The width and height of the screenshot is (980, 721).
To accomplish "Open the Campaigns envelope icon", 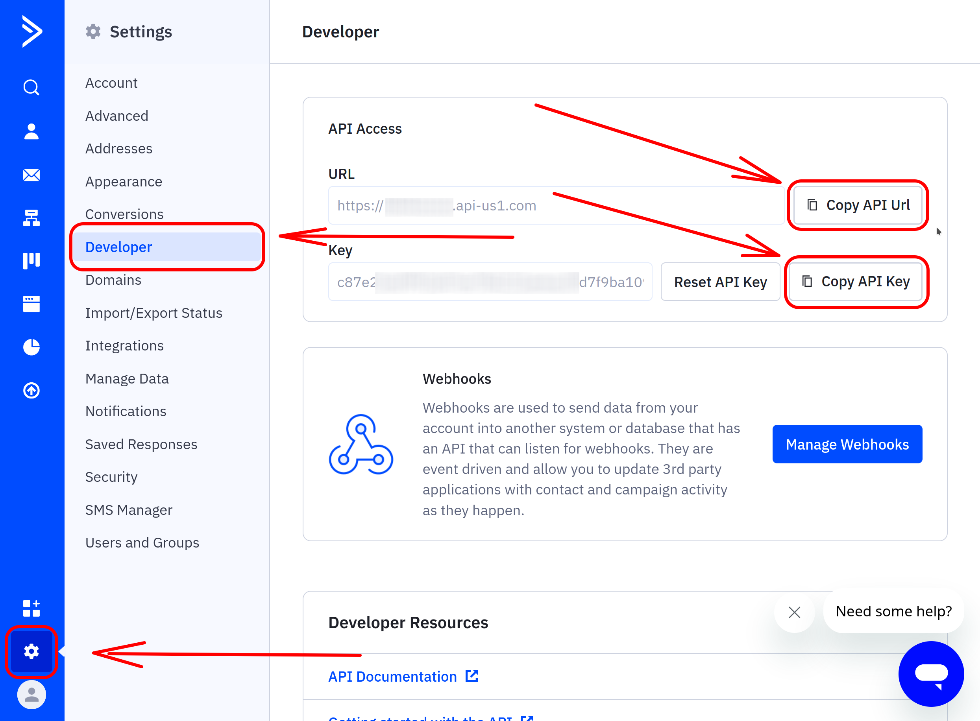I will tap(31, 175).
